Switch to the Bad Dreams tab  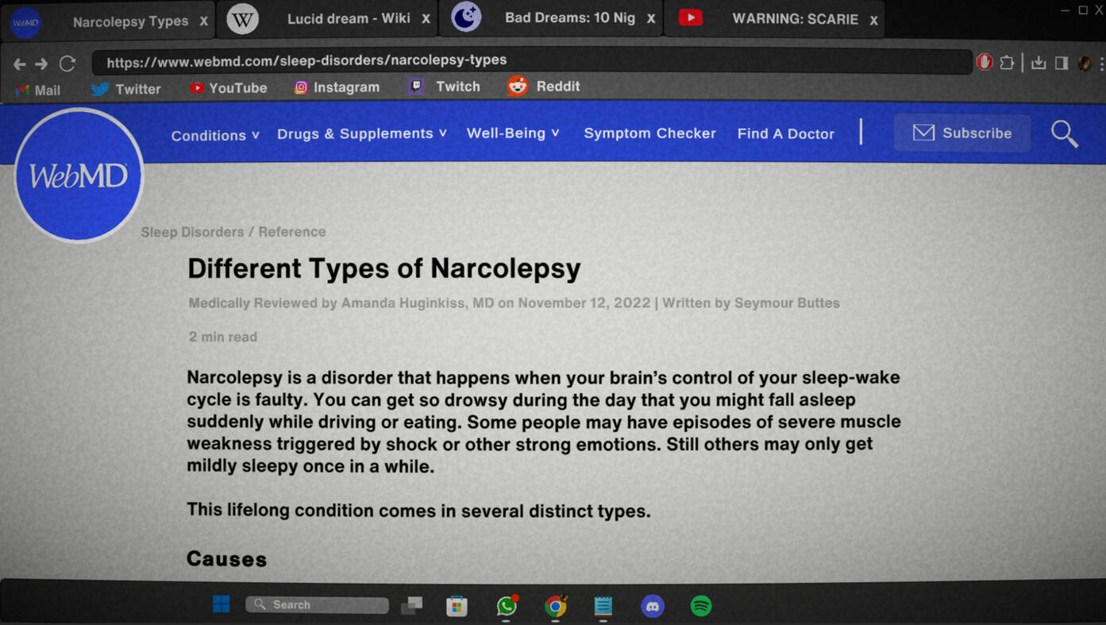[568, 18]
